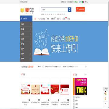Select the last navigation tab

point(69,19)
